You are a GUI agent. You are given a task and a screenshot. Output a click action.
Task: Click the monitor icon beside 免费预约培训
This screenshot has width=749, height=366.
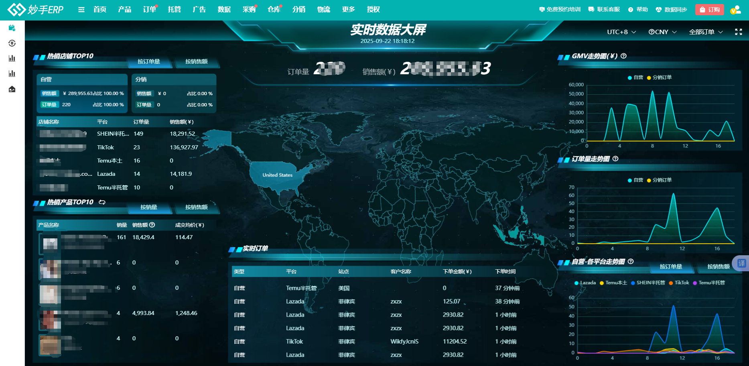pos(542,10)
